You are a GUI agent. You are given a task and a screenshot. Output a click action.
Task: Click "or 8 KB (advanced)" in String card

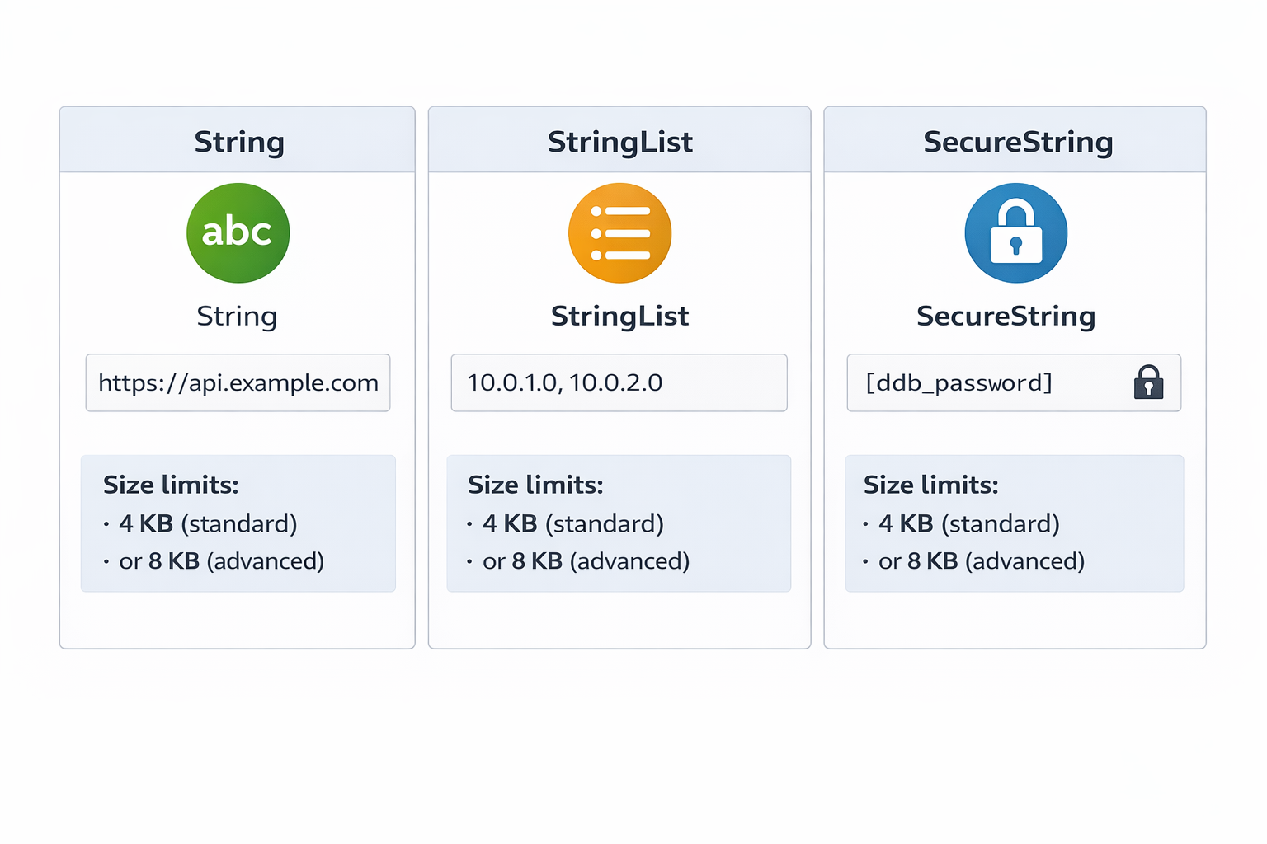(x=221, y=561)
